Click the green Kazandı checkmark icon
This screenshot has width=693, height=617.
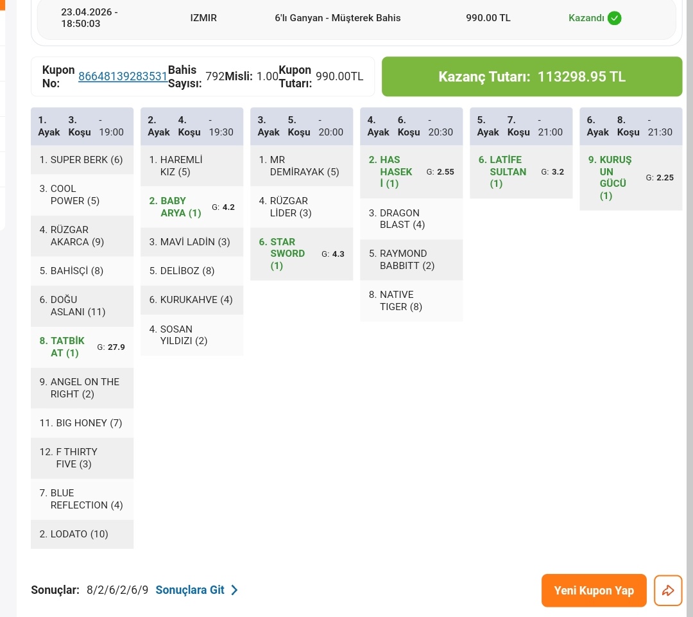[614, 18]
